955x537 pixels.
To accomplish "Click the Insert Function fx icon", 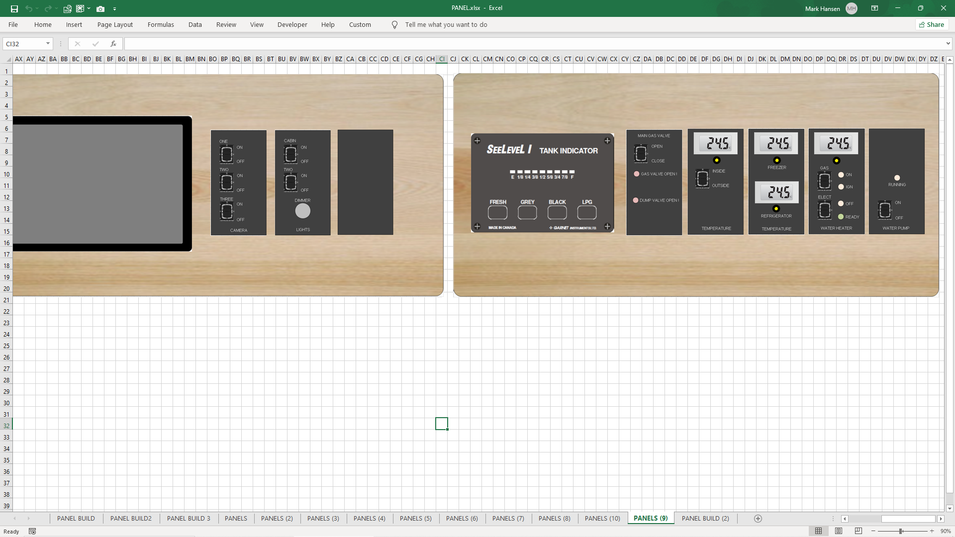I will click(x=113, y=44).
